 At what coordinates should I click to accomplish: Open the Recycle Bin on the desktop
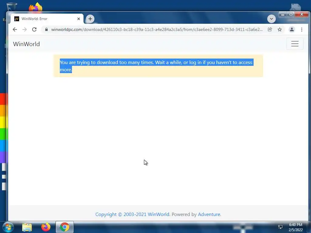[12, 7]
